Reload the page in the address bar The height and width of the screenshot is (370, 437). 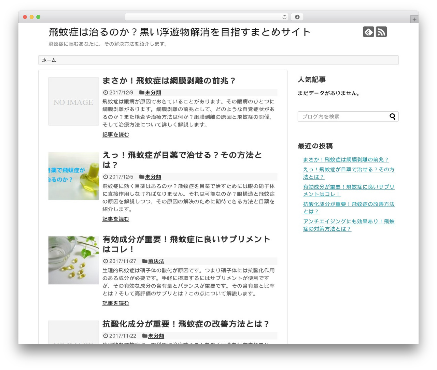(284, 17)
